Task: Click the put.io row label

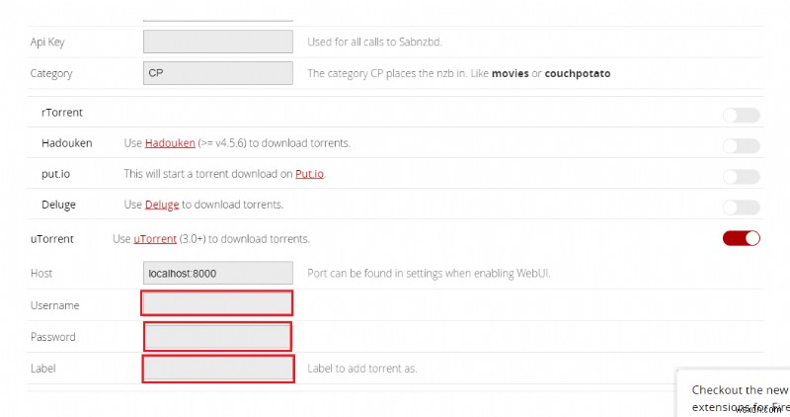Action: coord(58,174)
